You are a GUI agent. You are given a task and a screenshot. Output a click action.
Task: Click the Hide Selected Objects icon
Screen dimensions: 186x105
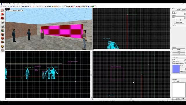point(33,6)
